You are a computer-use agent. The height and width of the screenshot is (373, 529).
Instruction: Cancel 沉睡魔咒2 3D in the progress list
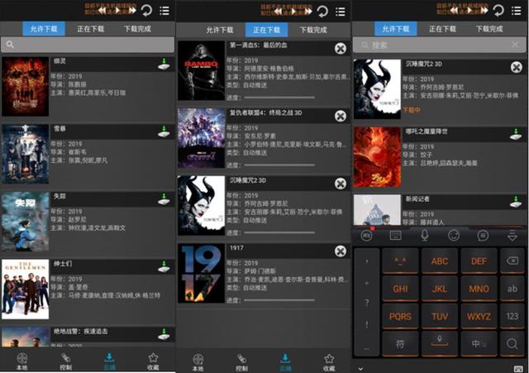point(341,184)
